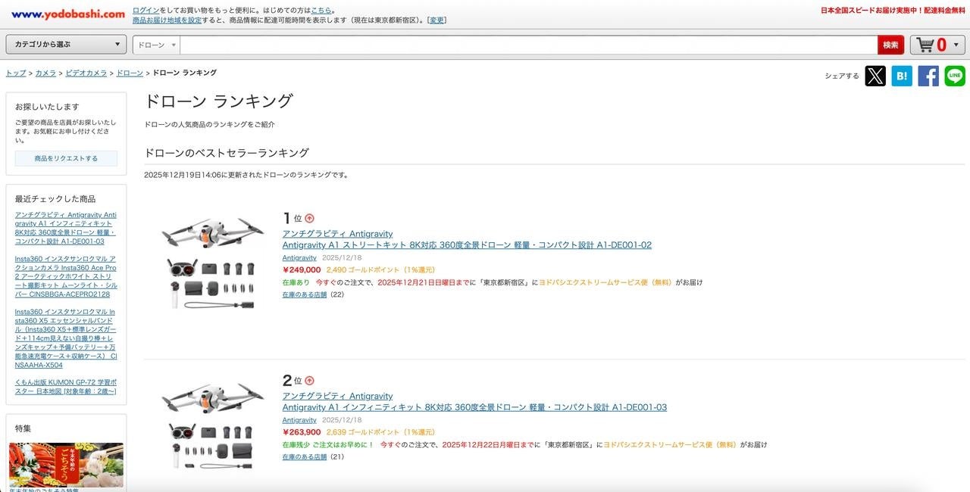970x492 pixels.
Task: Share page on LINE
Action: [955, 76]
